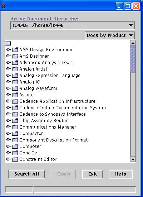Select Component Description Format entry
The width and height of the screenshot is (143, 197).
pyautogui.click(x=53, y=140)
